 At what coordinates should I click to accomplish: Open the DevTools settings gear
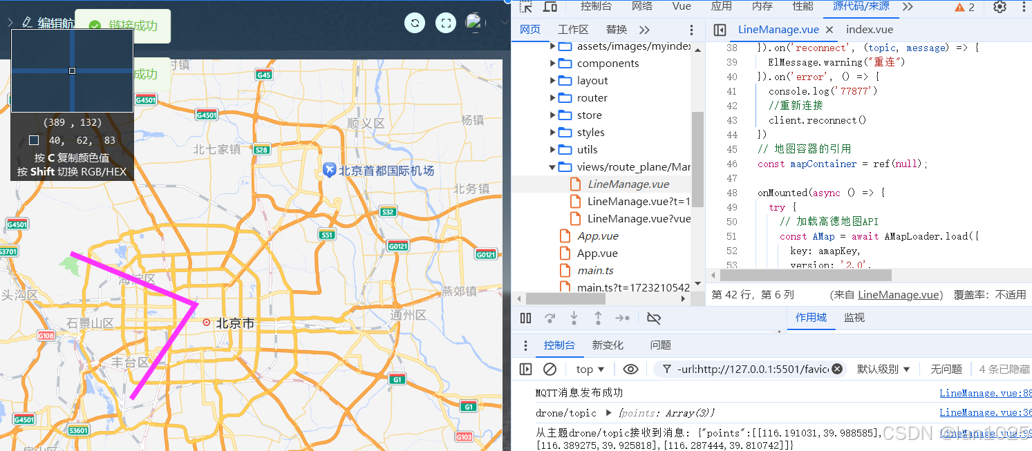point(1000,7)
